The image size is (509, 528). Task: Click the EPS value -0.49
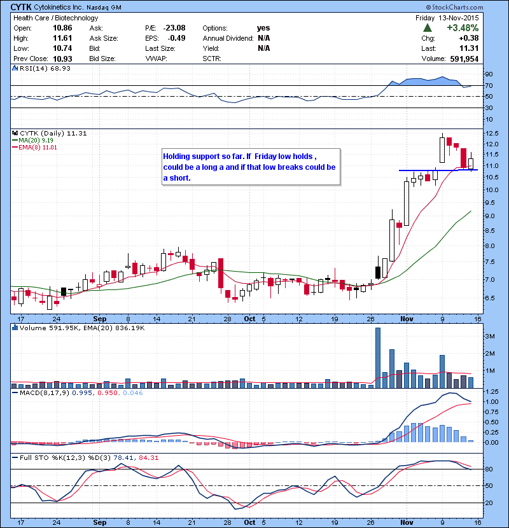pyautogui.click(x=176, y=38)
